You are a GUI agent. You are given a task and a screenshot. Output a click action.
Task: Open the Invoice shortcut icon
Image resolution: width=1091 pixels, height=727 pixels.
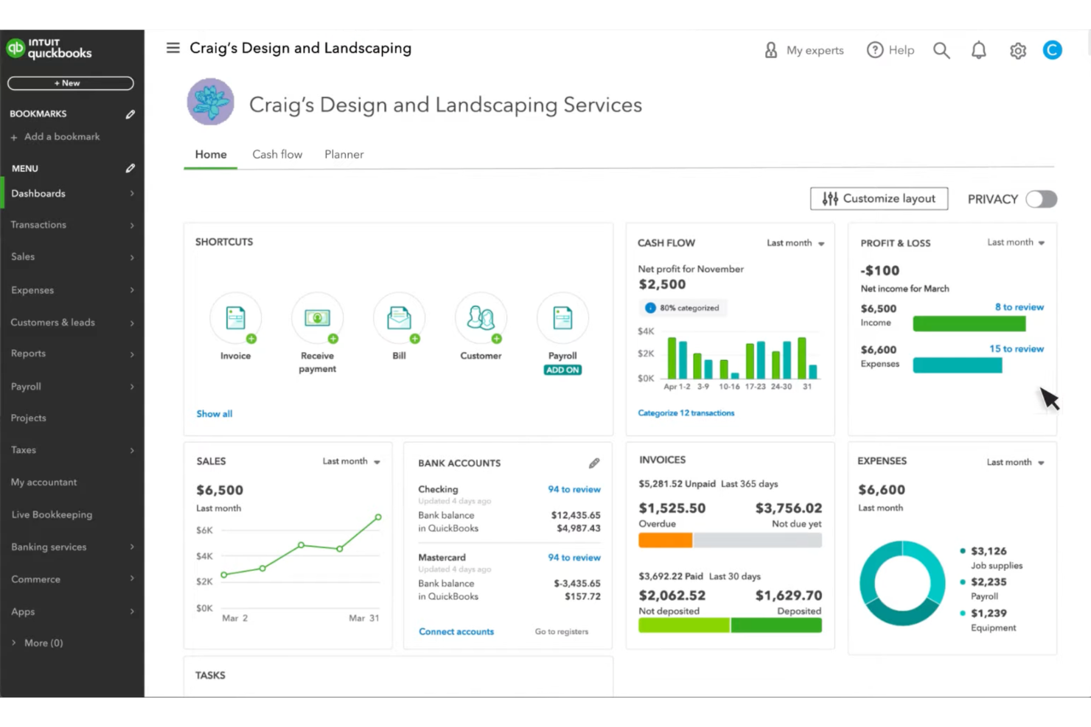tap(235, 317)
